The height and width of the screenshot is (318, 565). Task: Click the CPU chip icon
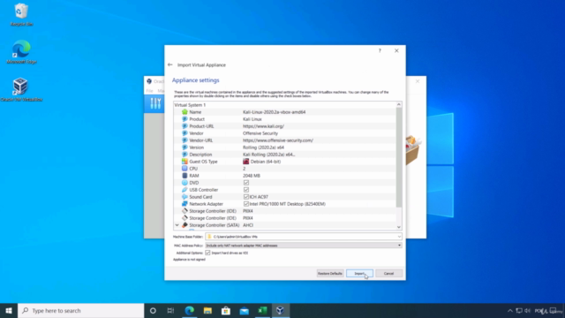tap(185, 169)
